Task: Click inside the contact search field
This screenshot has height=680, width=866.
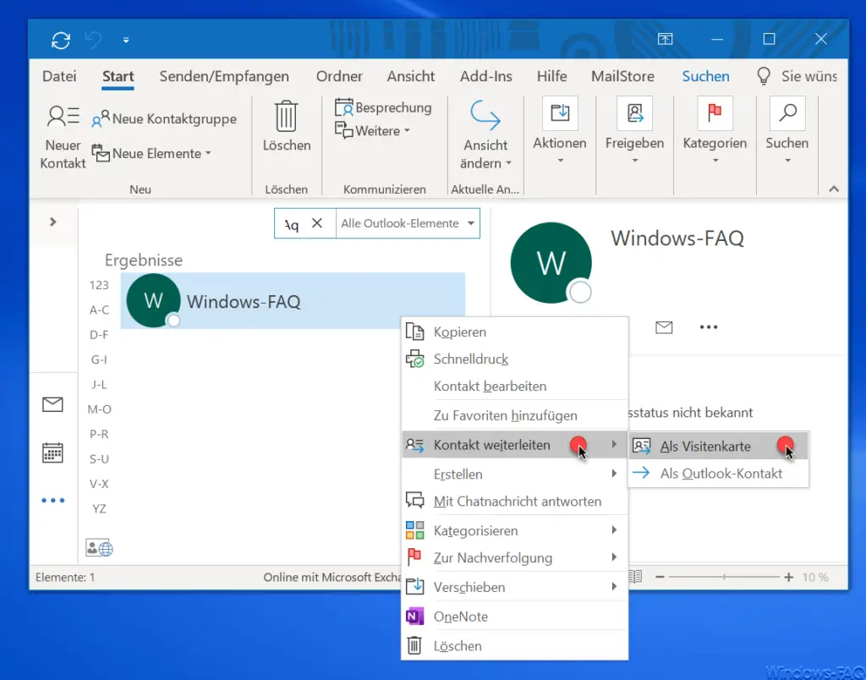Action: [x=292, y=224]
